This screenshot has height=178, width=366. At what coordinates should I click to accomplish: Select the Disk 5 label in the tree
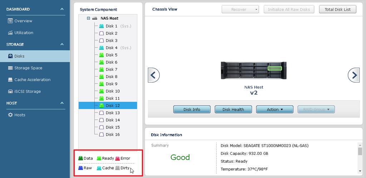[112, 55]
